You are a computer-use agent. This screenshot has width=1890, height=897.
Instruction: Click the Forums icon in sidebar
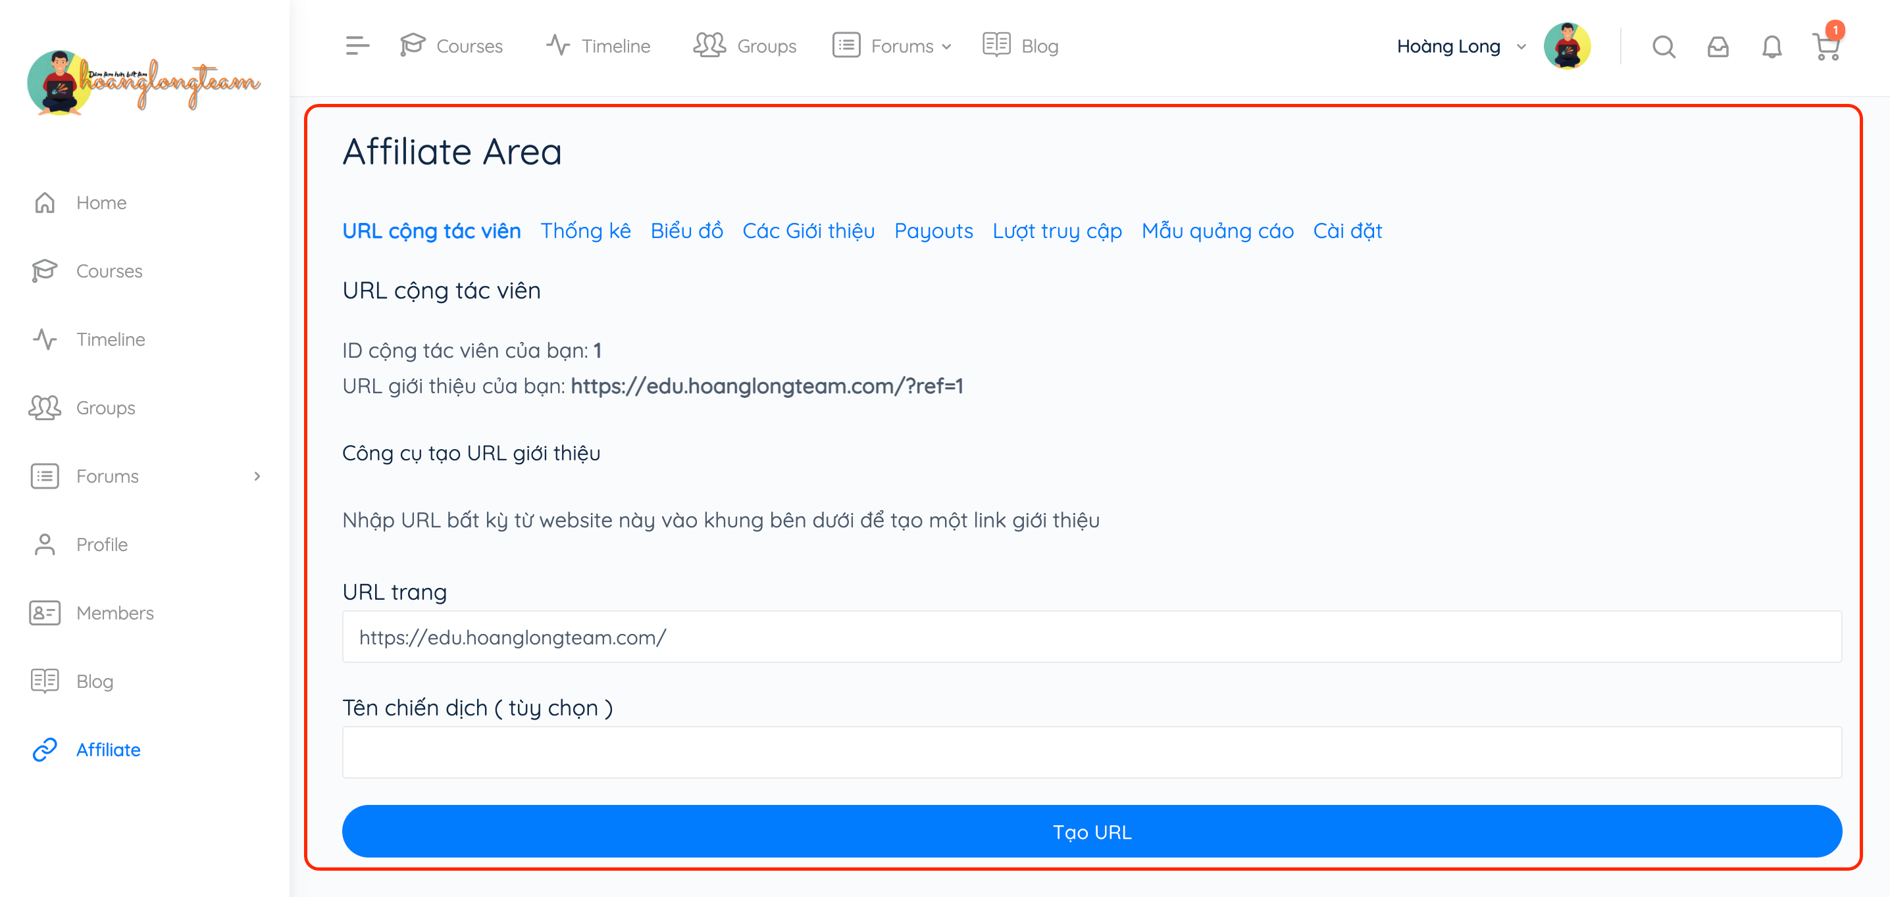pos(45,476)
